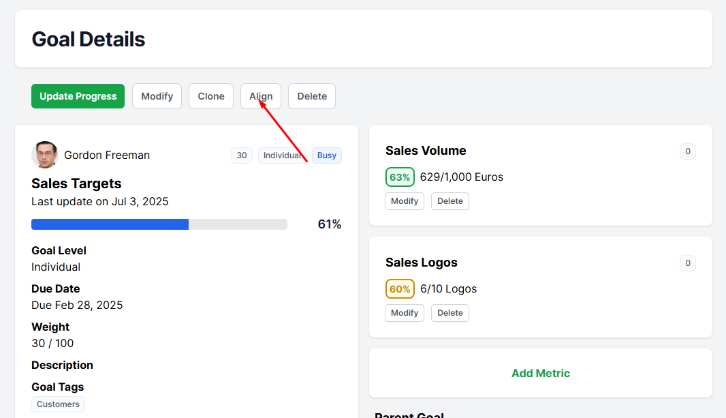Open the goal Modify button in the top row
This screenshot has width=726, height=418.
click(157, 96)
